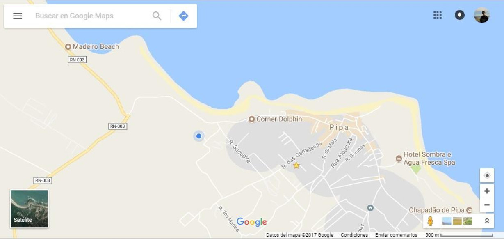504x239 pixels.
Task: Zoom out with minus button
Action: click(487, 205)
